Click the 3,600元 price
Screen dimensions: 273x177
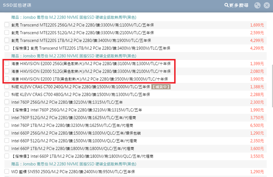point(257,149)
